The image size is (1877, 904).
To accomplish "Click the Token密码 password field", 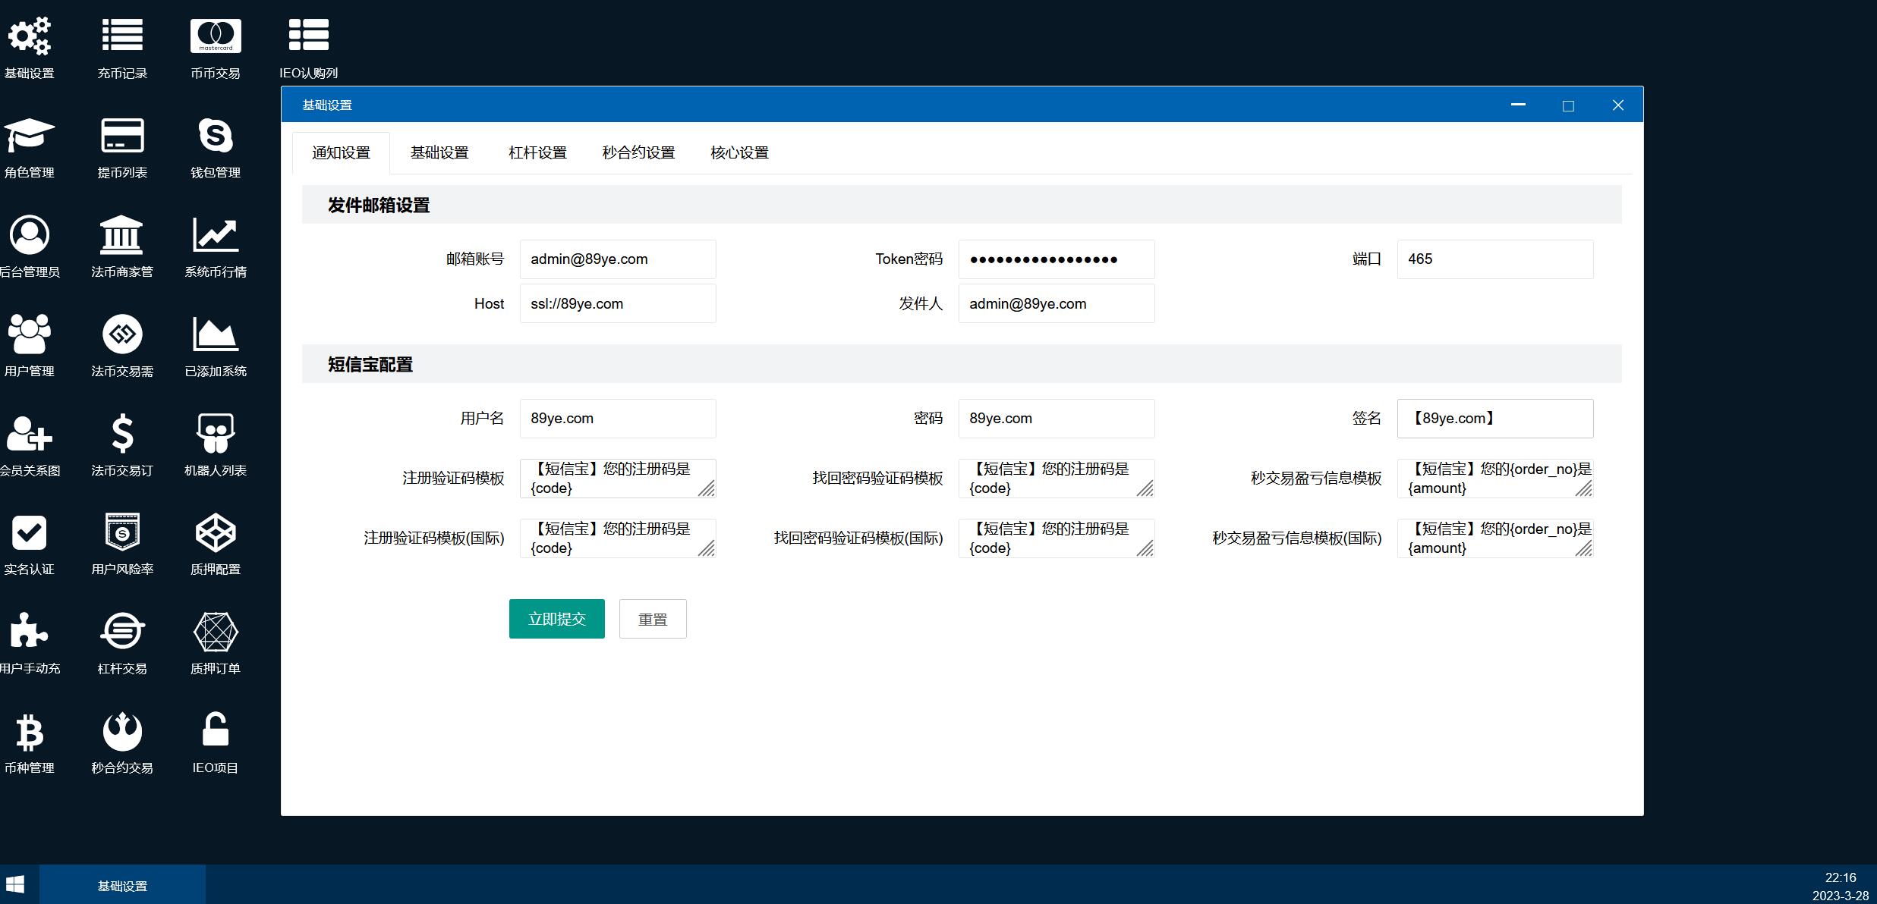I will [1056, 259].
